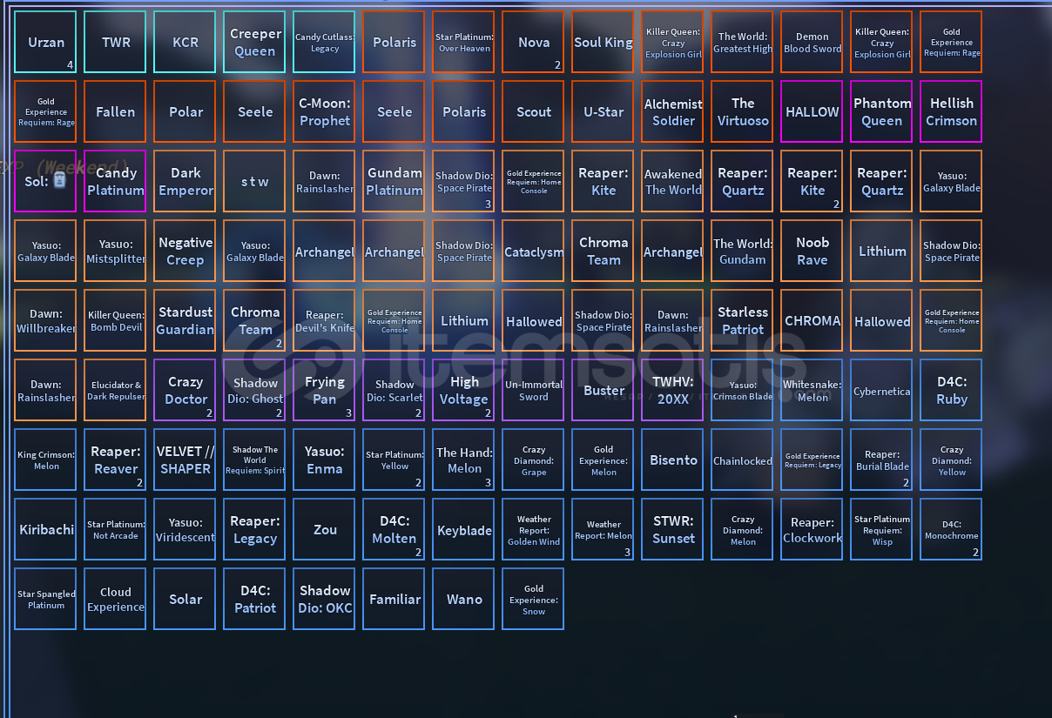The height and width of the screenshot is (718, 1052).
Task: Click the Buster slot
Action: coord(603,390)
